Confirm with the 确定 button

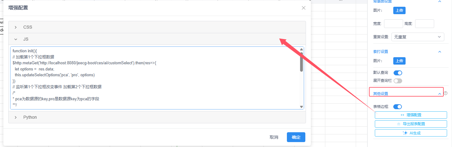(296, 137)
